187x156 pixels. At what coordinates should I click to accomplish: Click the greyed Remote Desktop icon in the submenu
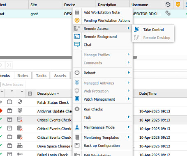[136, 37]
